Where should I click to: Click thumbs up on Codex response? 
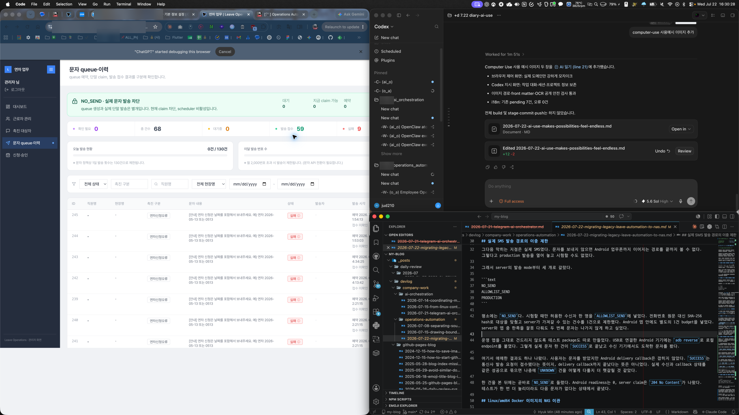(496, 167)
